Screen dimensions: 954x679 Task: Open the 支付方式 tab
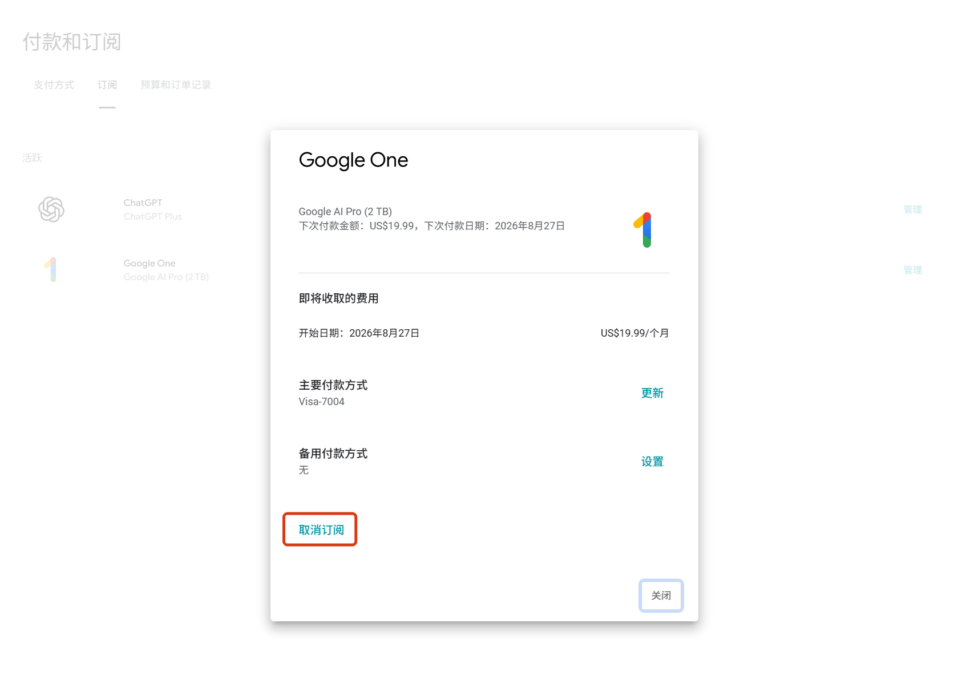(x=54, y=85)
